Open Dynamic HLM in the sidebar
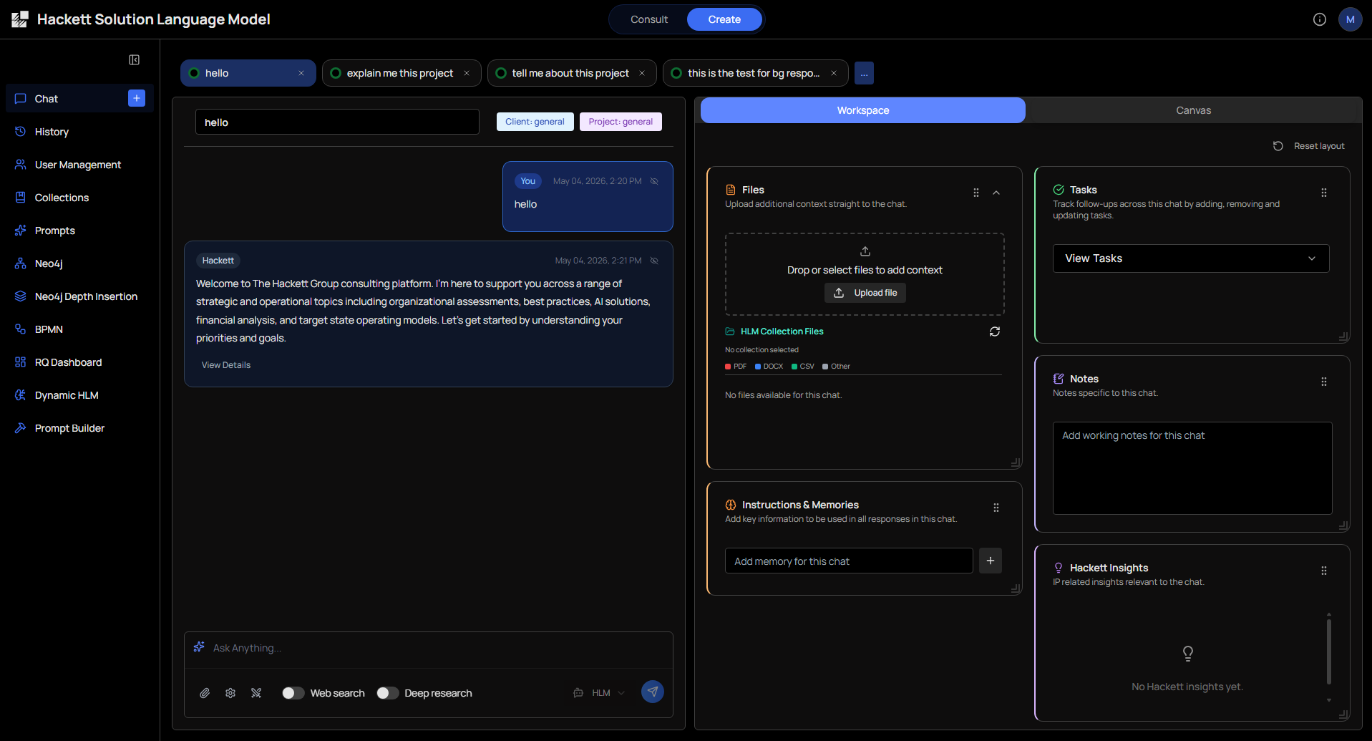 pos(79,395)
